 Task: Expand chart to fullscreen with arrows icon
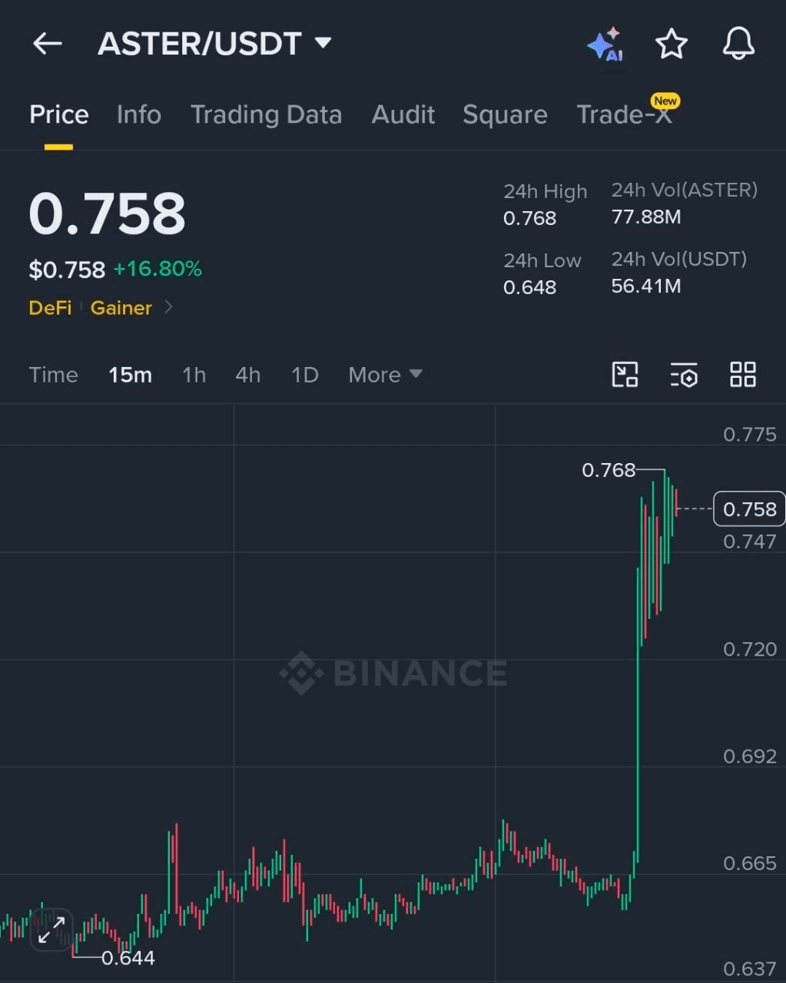(x=51, y=929)
